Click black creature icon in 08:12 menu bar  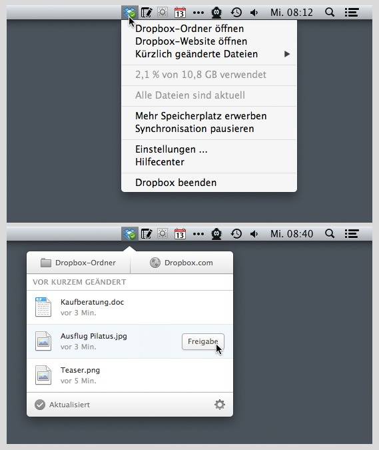click(216, 13)
